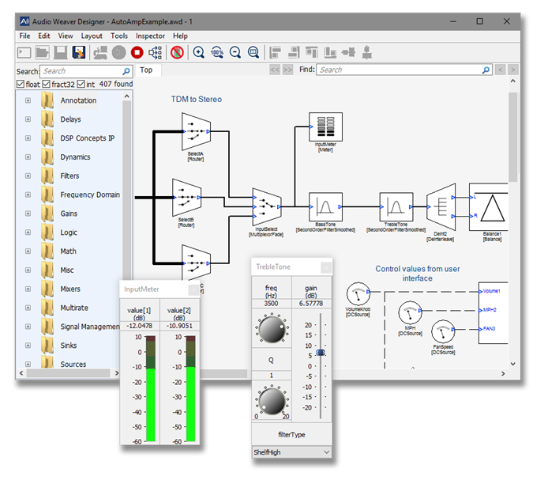Click the red Stop button in toolbar

(137, 53)
